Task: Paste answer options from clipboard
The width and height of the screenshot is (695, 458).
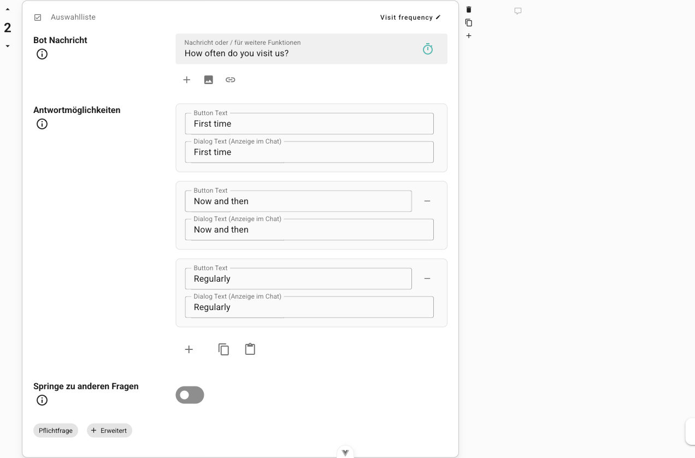Action: tap(250, 349)
